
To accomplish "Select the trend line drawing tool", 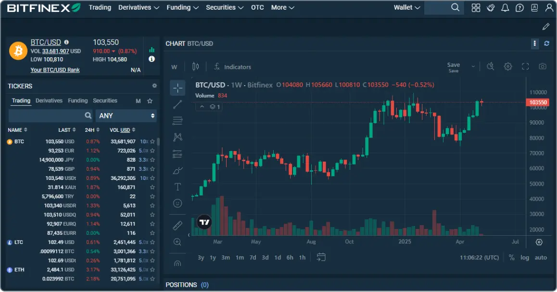I will [x=177, y=104].
